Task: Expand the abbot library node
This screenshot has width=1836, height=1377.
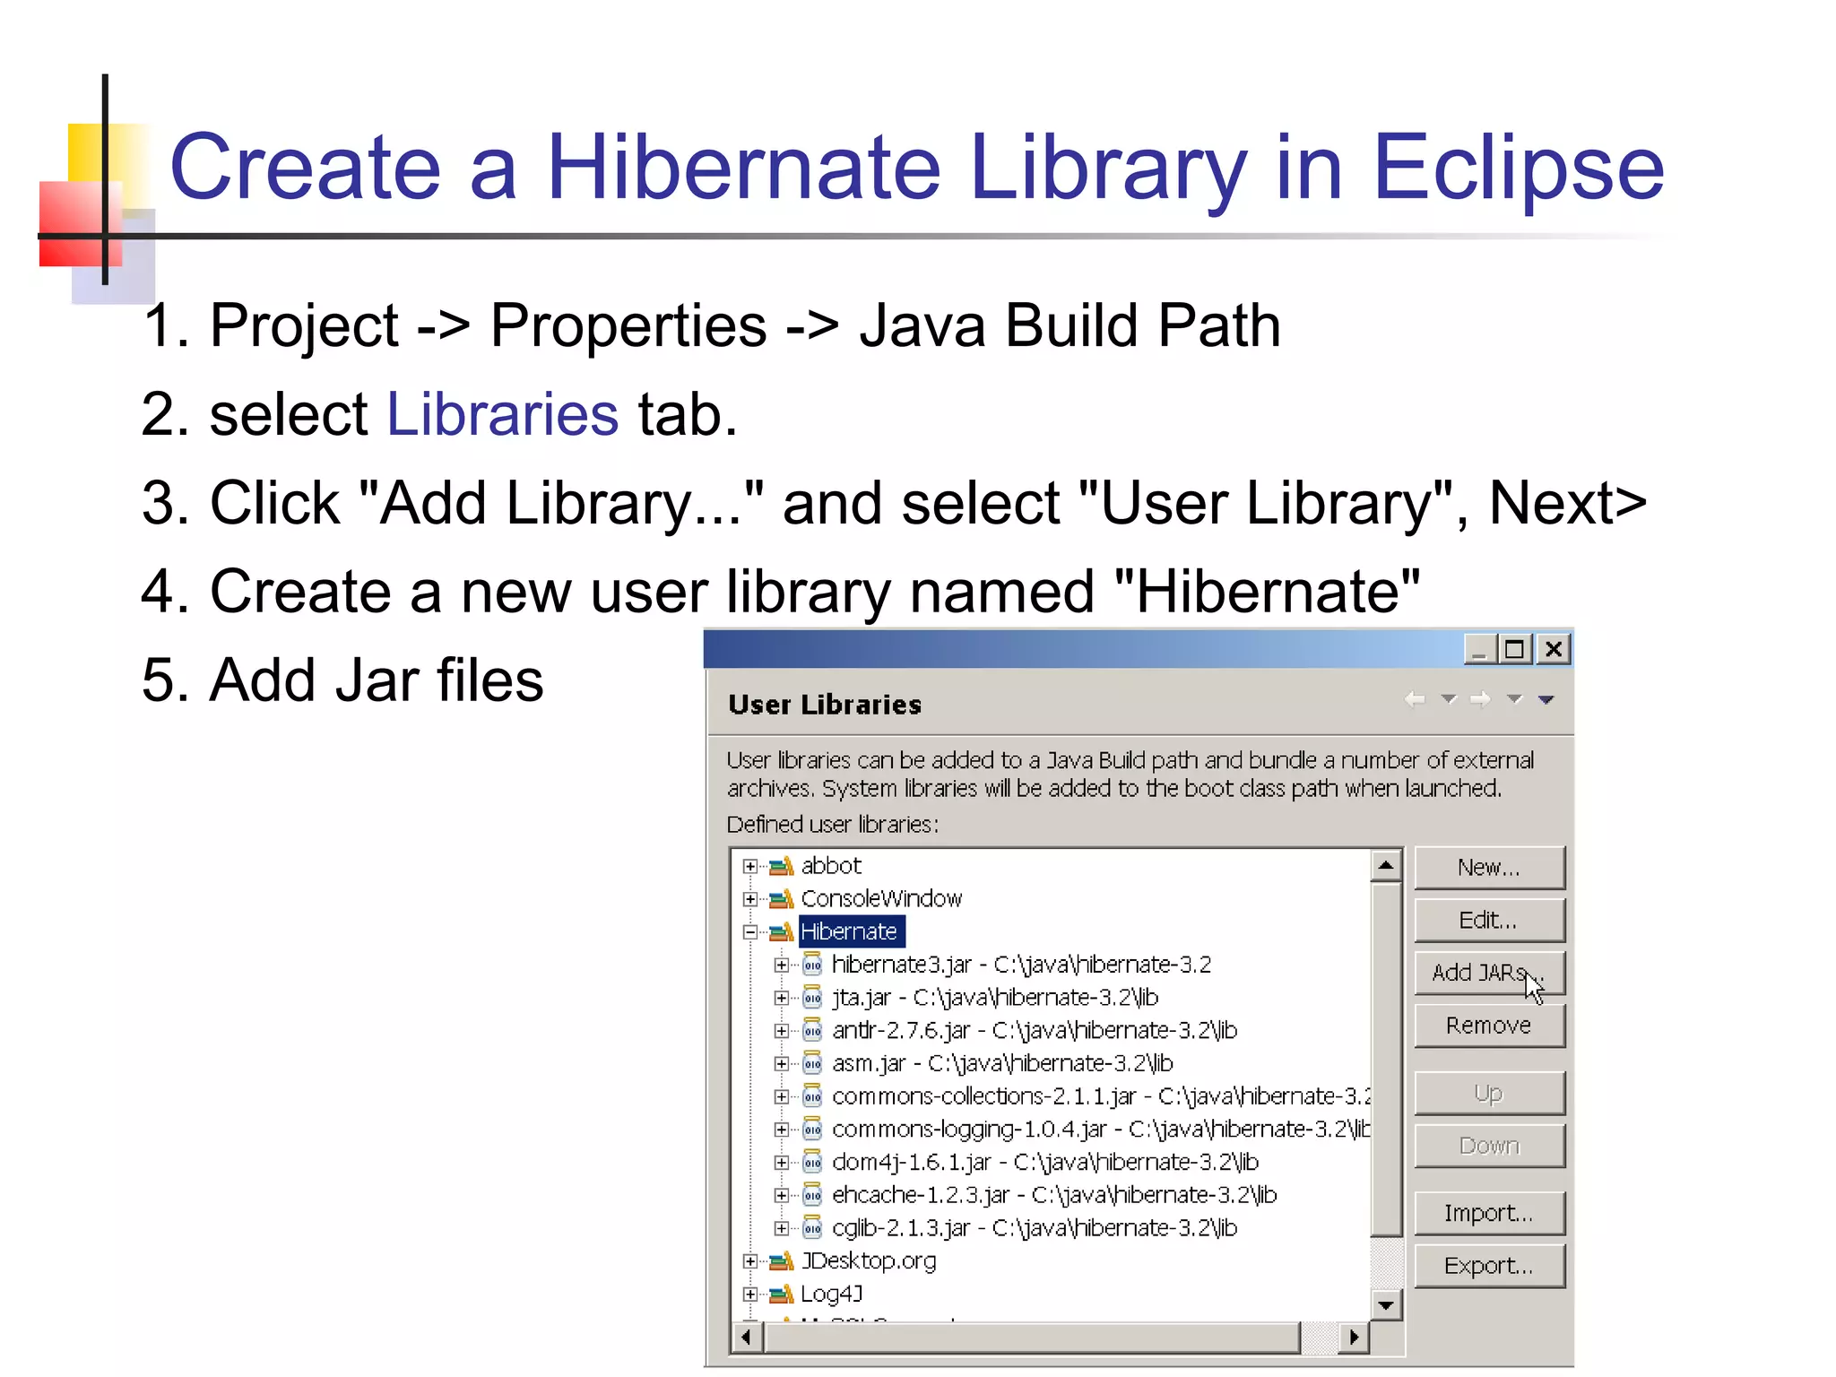Action: pyautogui.click(x=750, y=866)
